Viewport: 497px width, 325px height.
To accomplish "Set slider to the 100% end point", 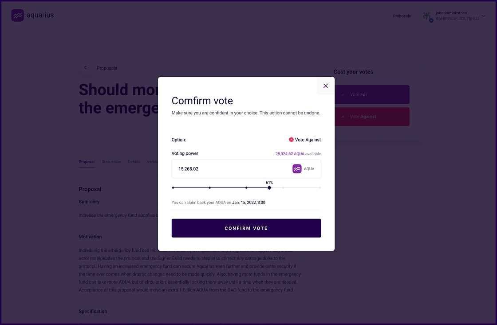I will tap(320, 188).
